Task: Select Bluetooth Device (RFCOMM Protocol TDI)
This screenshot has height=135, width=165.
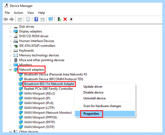Action: pyautogui.click(x=54, y=79)
